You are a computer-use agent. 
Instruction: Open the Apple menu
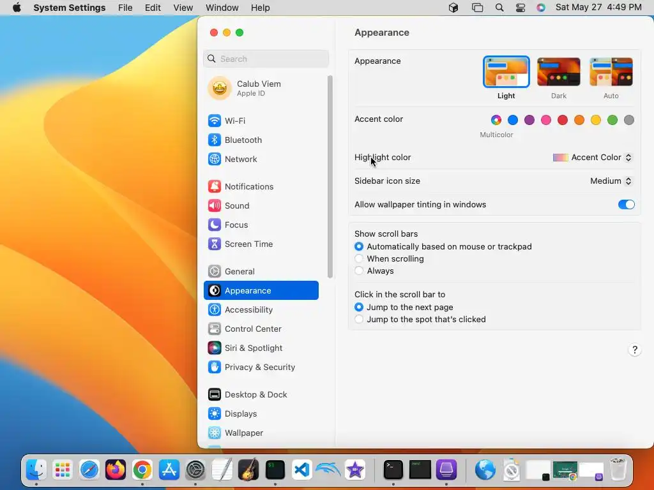17,8
